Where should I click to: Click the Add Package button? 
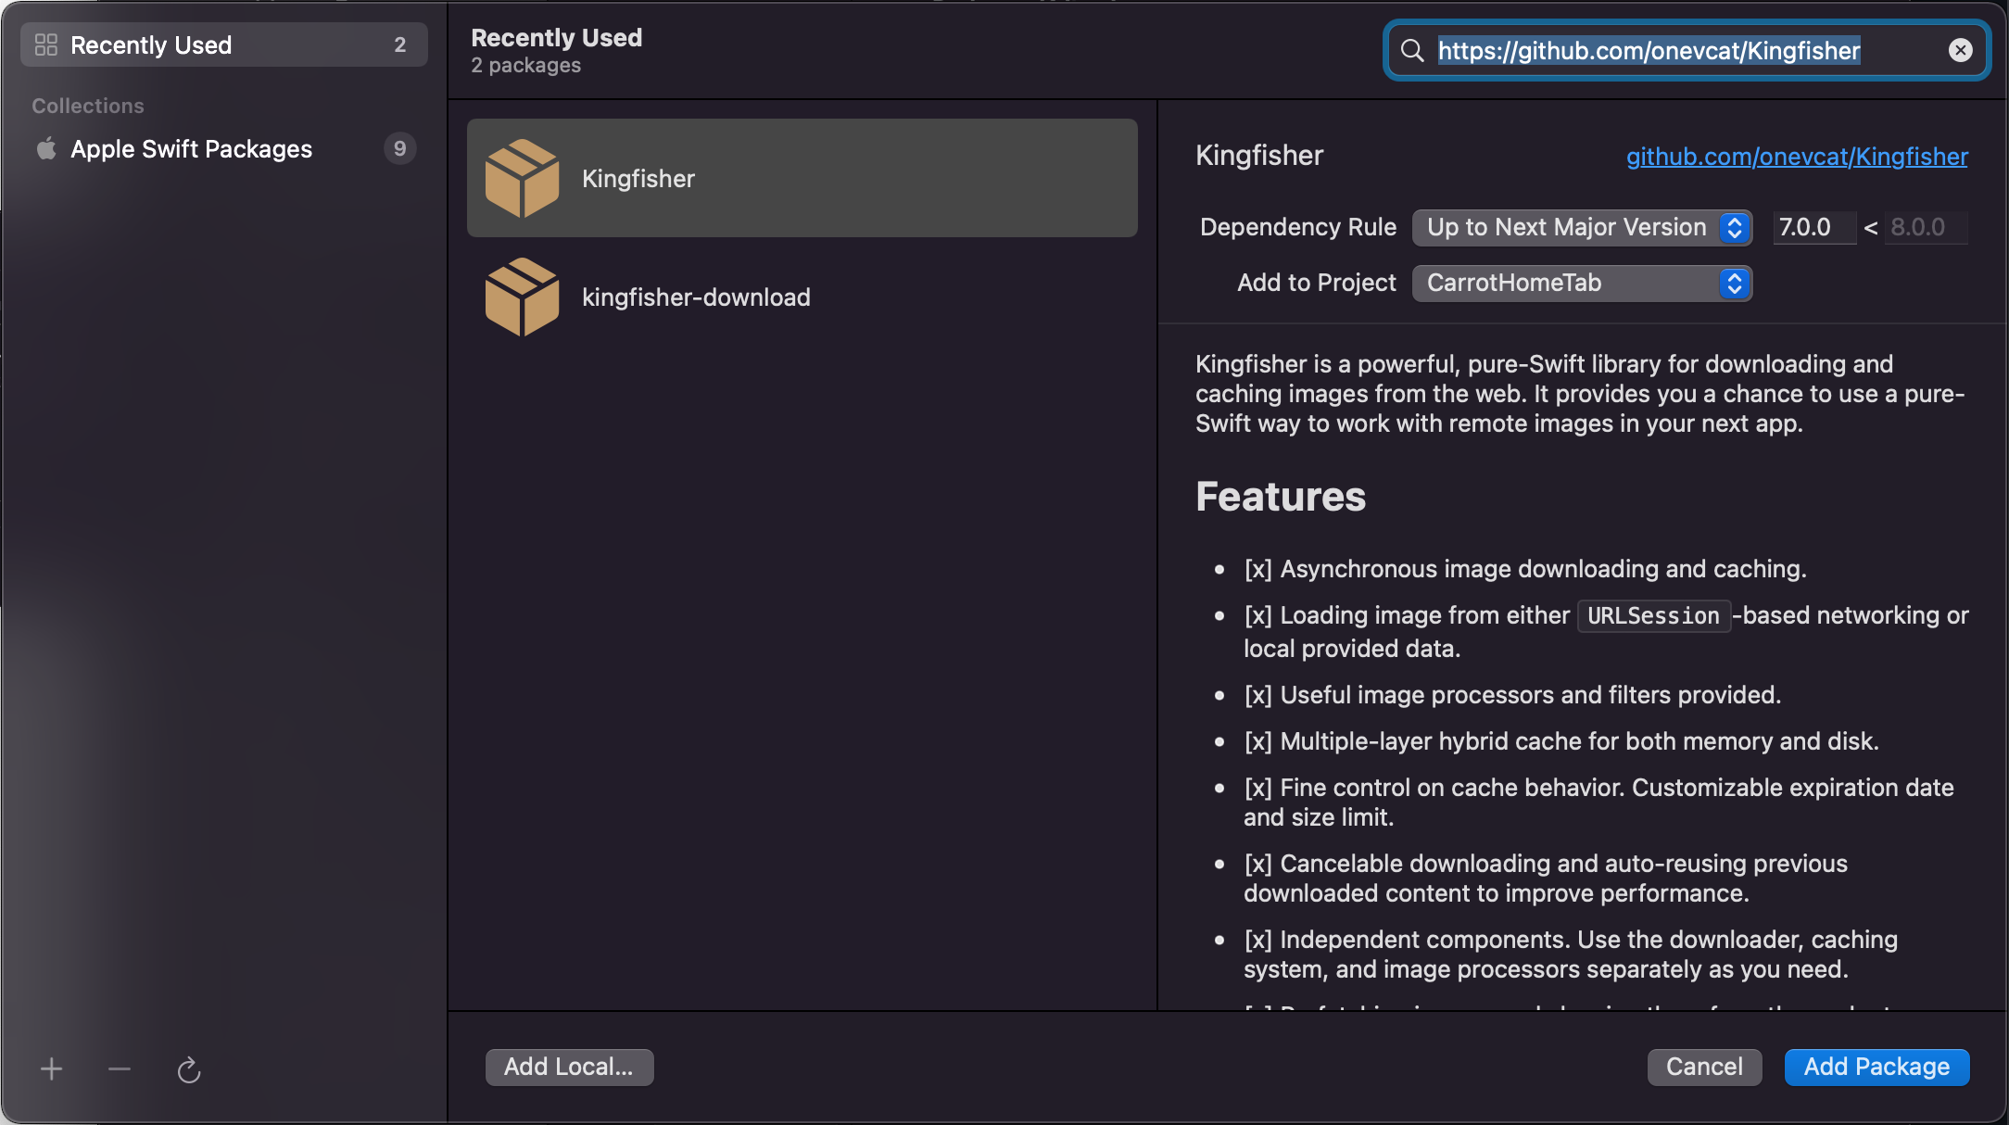[x=1876, y=1067]
